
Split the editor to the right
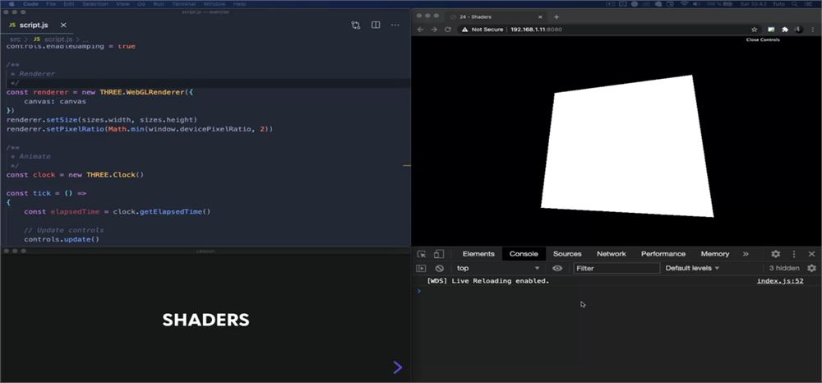[x=376, y=25]
